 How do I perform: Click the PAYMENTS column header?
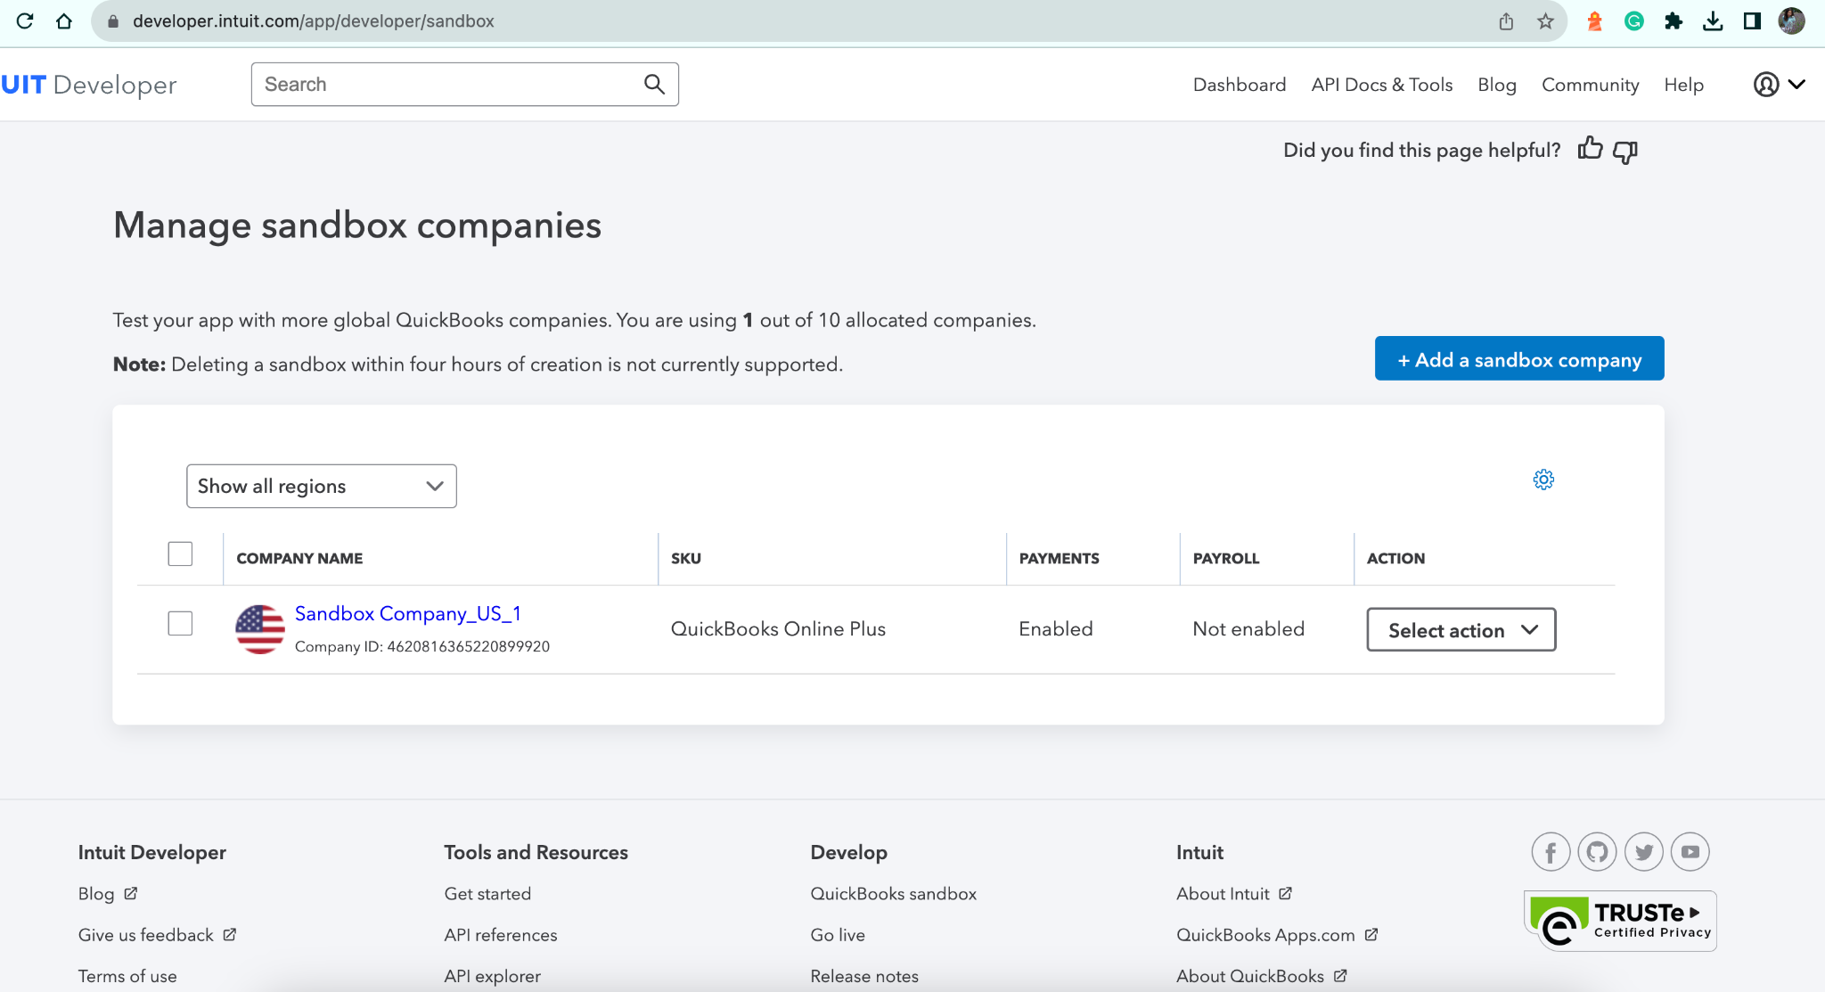1060,558
